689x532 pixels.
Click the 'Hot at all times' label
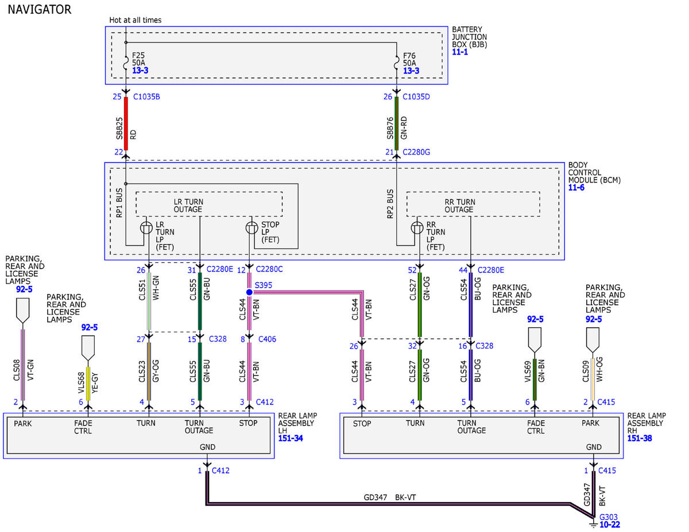136,20
